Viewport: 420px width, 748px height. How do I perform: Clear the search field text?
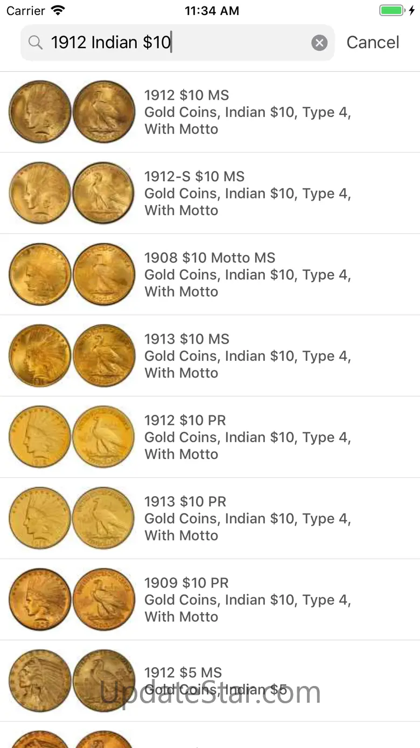(319, 43)
